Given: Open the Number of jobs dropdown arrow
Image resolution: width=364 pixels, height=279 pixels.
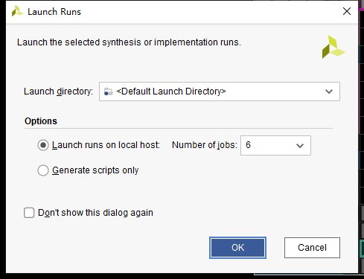Looking at the screenshot, I should coord(300,146).
